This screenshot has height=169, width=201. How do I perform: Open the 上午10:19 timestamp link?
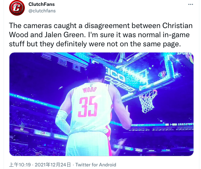pos(20,165)
